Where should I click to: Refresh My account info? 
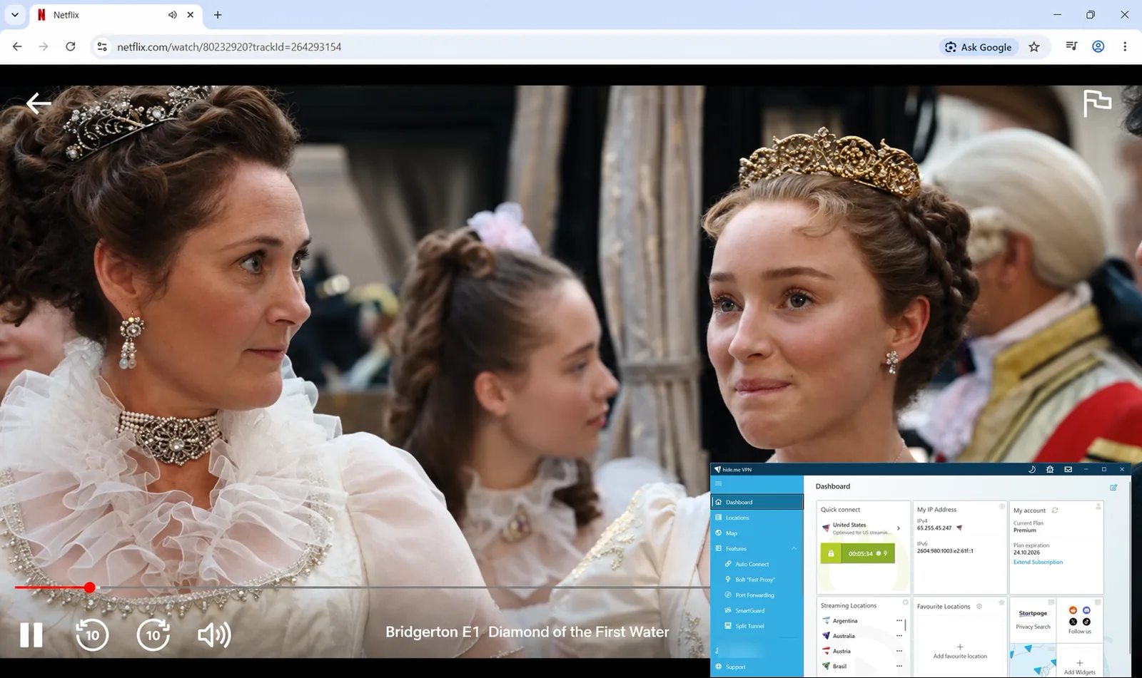[1055, 510]
